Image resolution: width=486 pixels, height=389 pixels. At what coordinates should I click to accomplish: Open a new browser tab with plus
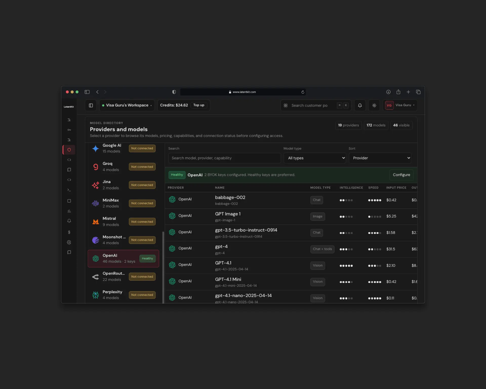tap(408, 92)
